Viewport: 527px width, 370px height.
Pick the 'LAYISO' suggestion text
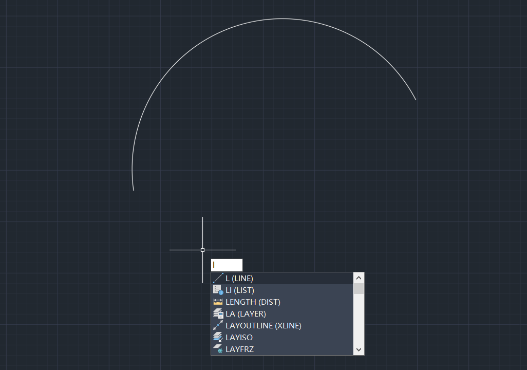pos(239,337)
